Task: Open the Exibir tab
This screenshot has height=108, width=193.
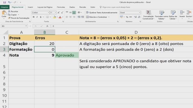Action: [93, 7]
